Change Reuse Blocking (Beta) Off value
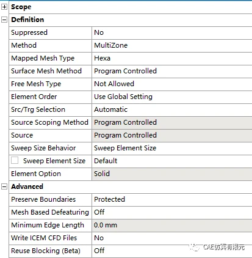 click(x=172, y=251)
